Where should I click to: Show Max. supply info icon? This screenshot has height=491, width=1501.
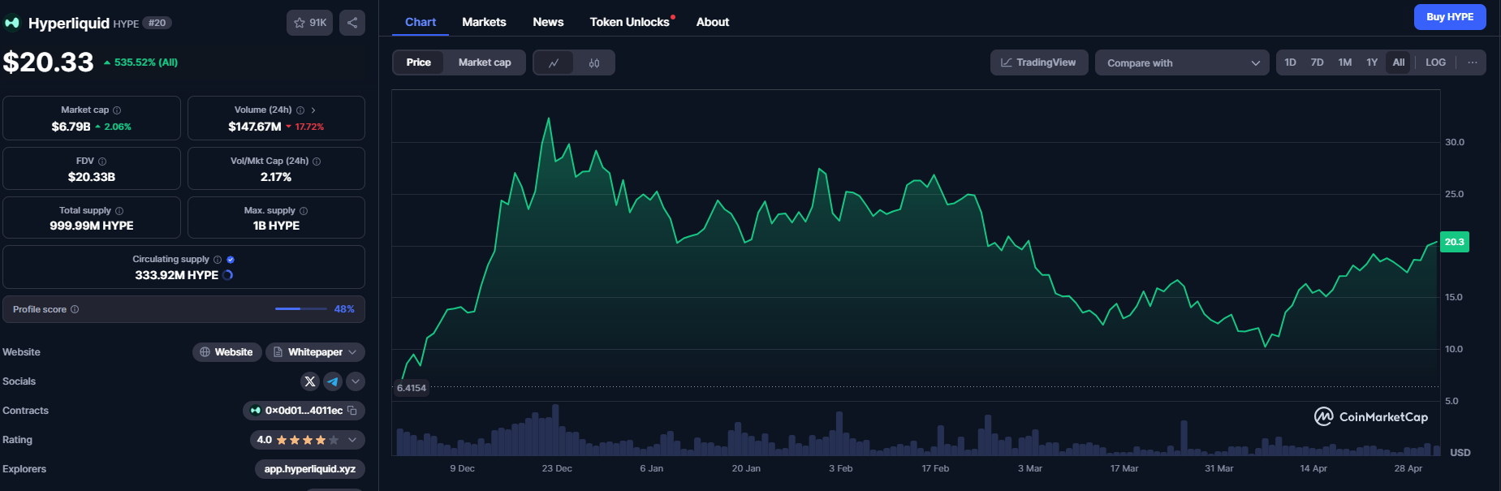coord(304,211)
